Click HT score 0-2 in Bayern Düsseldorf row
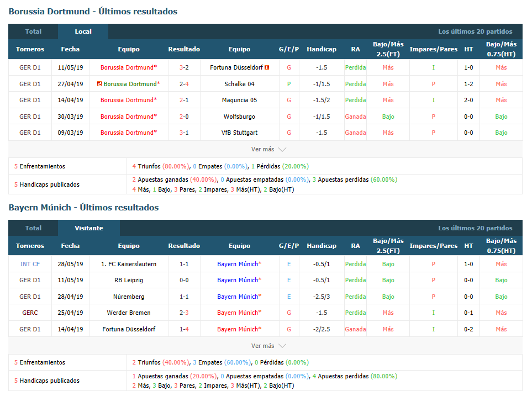 click(x=468, y=329)
